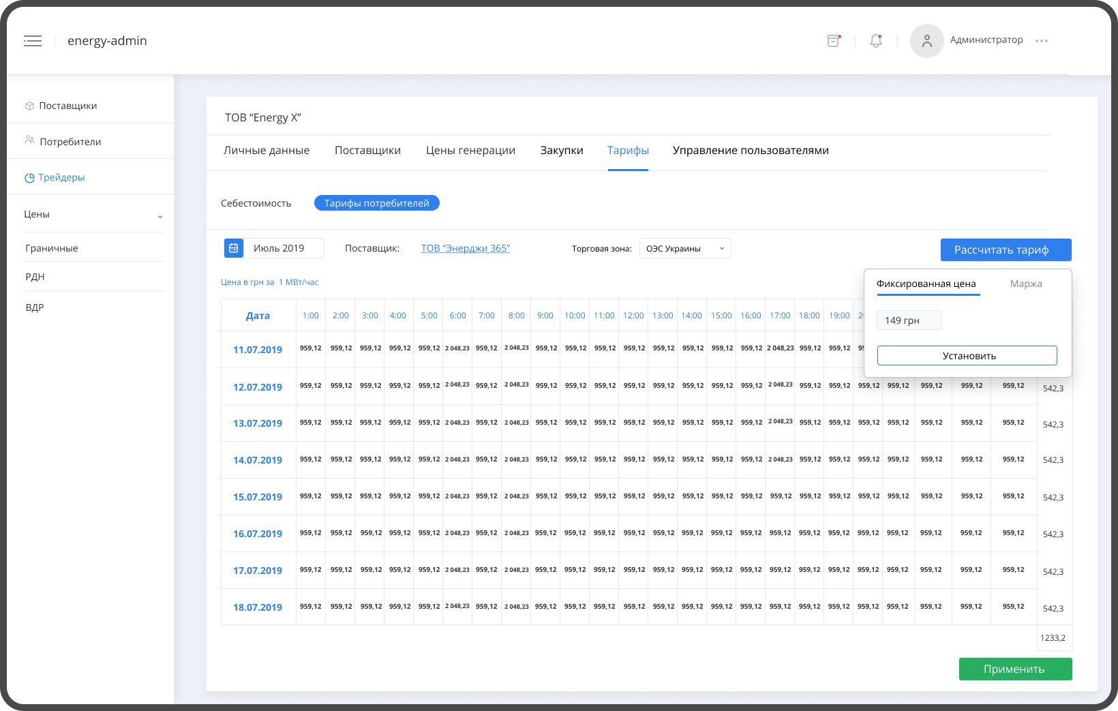Click the calendar icon next to Июль 2019
1118x711 pixels.
pos(234,248)
